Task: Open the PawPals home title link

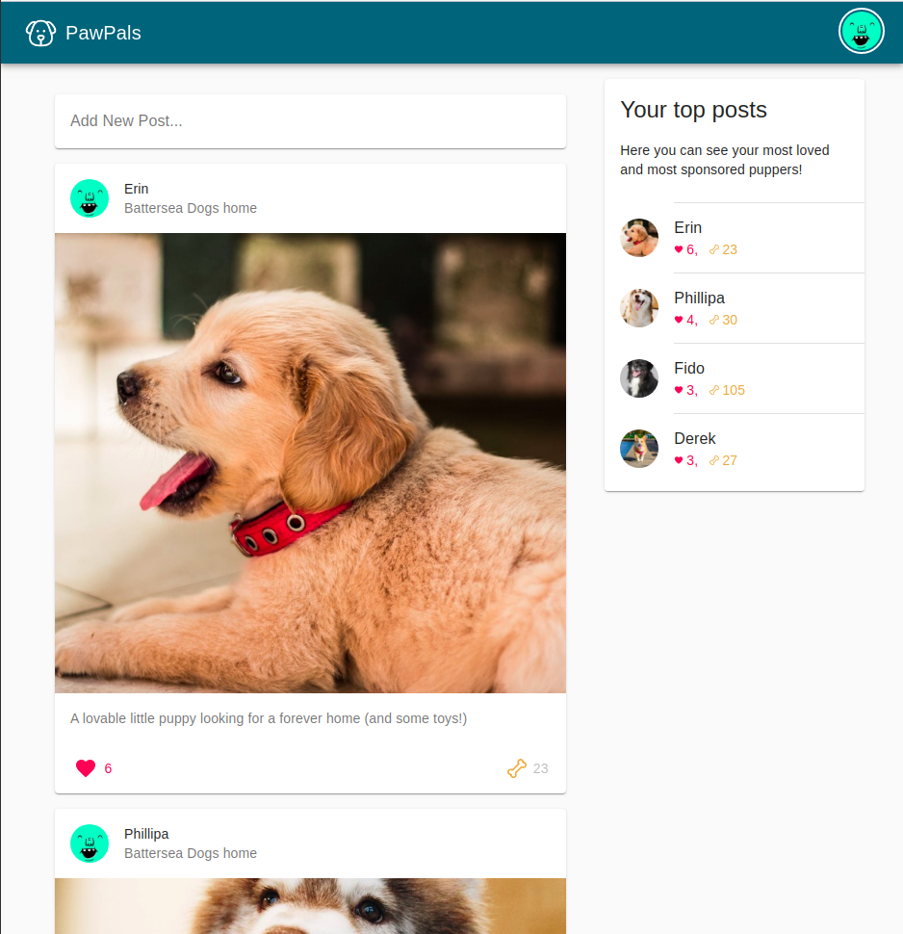Action: (x=103, y=33)
